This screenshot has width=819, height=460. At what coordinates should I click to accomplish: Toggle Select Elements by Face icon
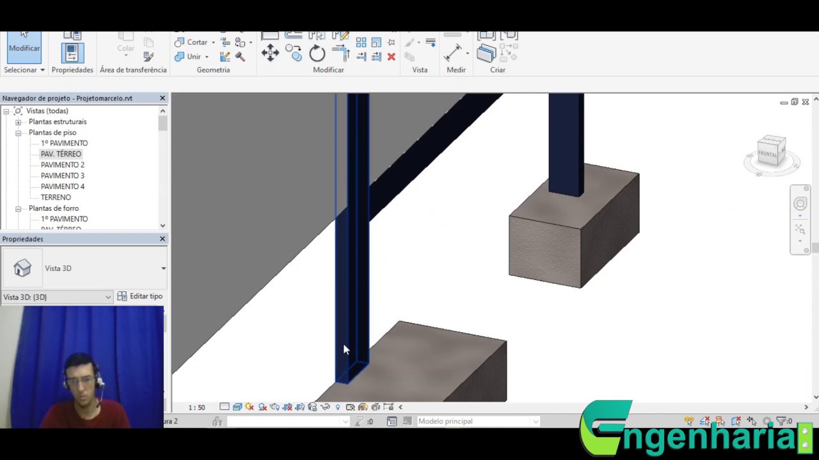736,421
